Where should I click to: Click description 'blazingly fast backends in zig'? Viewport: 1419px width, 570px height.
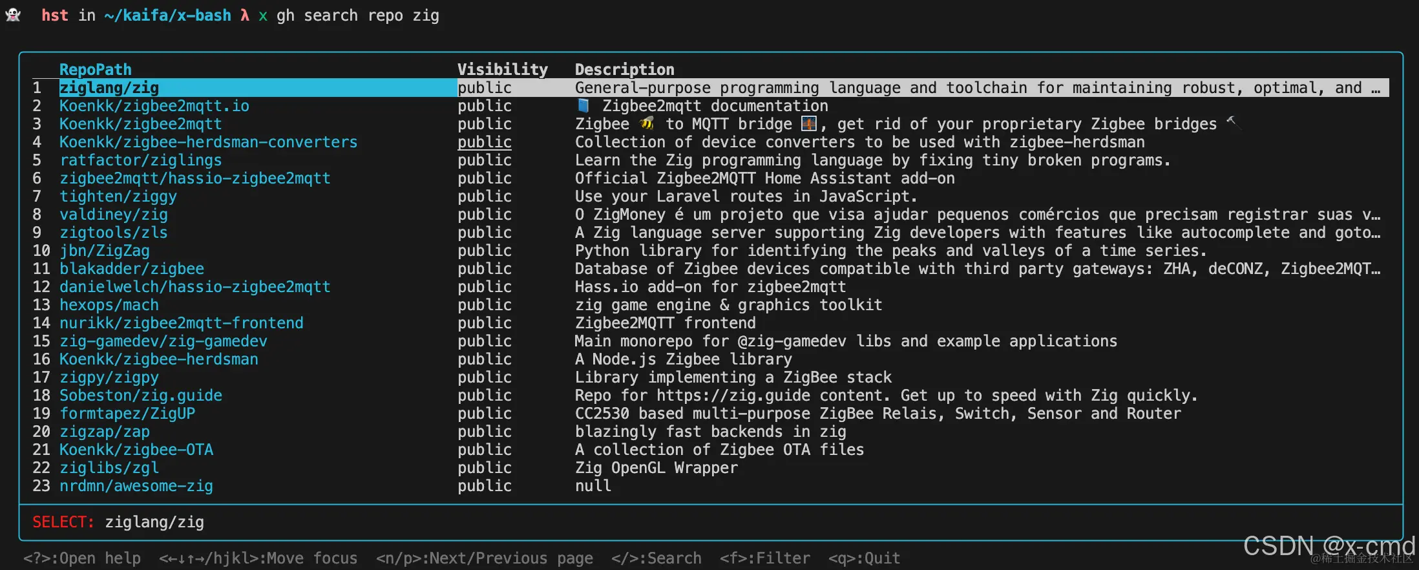click(711, 432)
